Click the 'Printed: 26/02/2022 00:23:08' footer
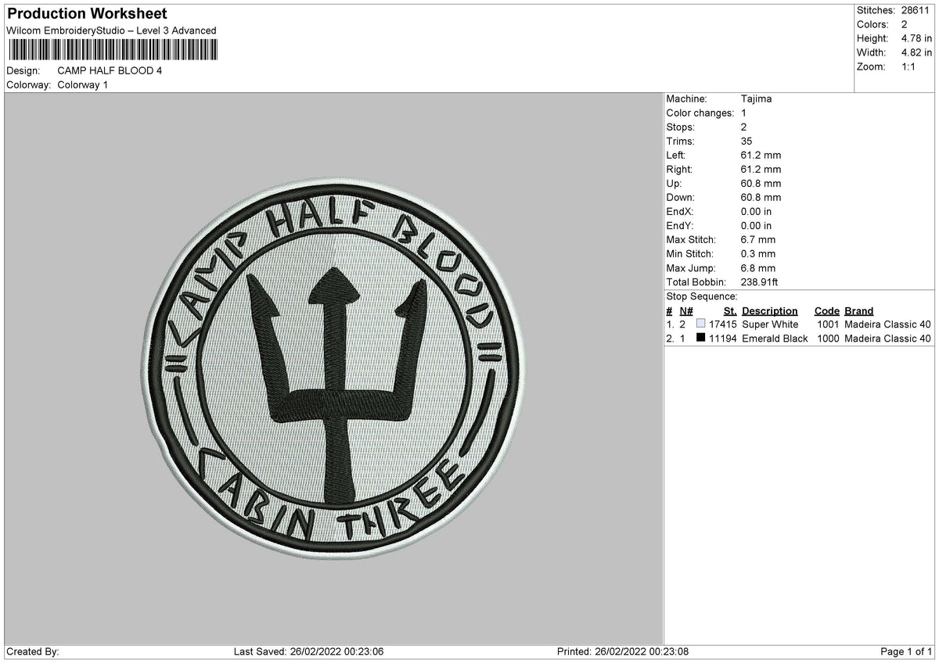939x663 pixels. [x=623, y=651]
